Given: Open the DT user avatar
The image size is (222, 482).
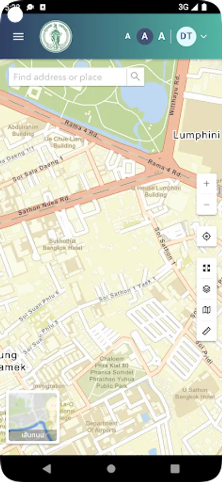Looking at the screenshot, I should (x=186, y=36).
